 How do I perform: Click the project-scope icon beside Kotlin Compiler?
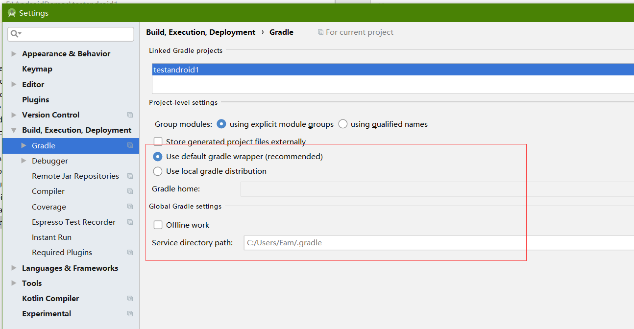tap(130, 299)
